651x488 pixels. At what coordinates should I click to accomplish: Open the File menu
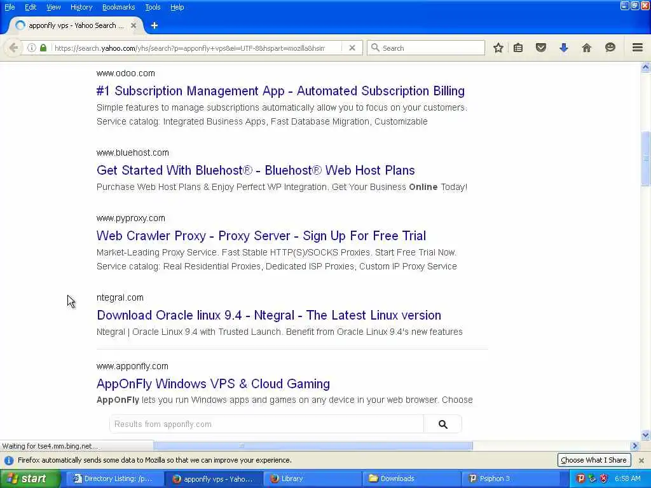pyautogui.click(x=10, y=7)
